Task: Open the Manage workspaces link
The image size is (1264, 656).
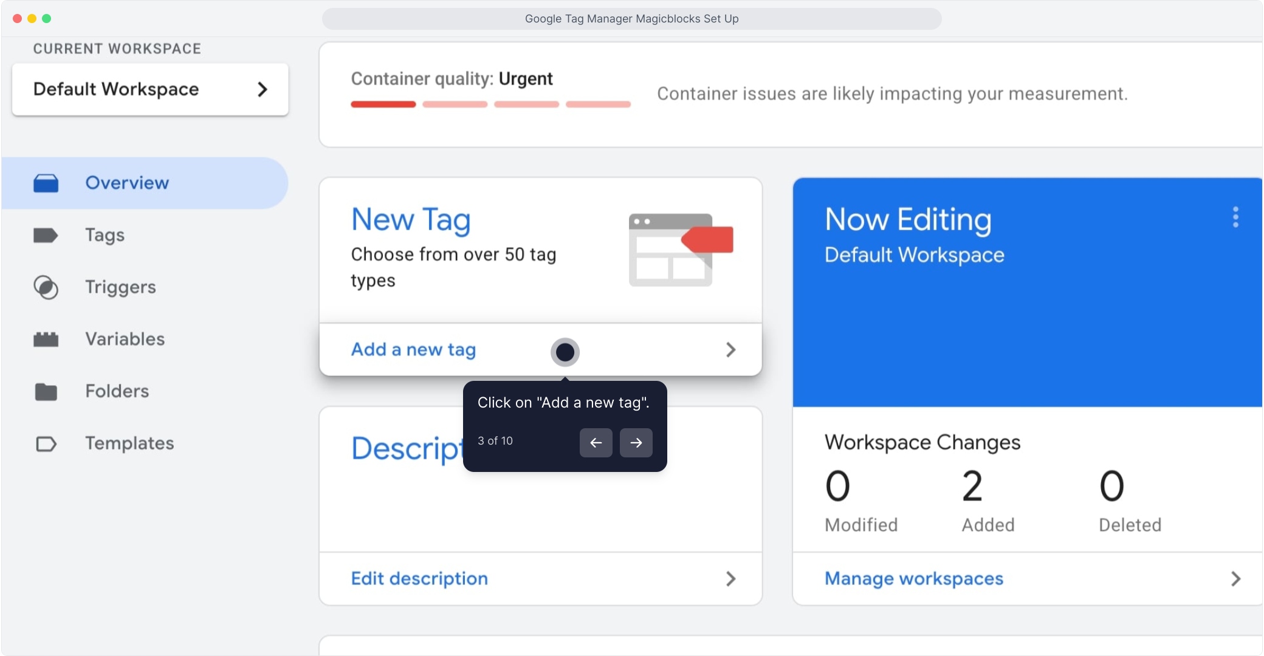Action: tap(913, 579)
